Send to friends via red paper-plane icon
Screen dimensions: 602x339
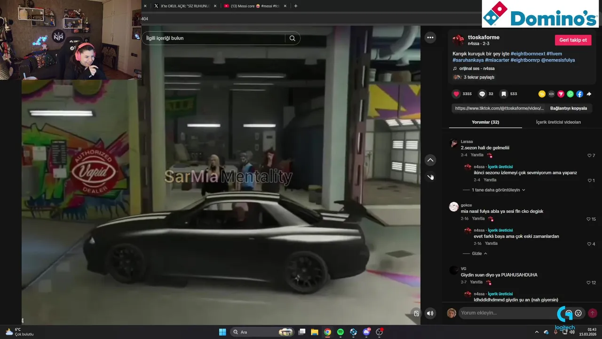(561, 94)
